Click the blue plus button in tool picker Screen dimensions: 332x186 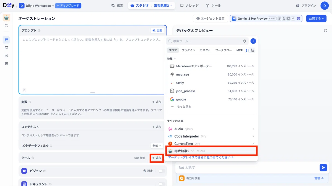pos(253,41)
